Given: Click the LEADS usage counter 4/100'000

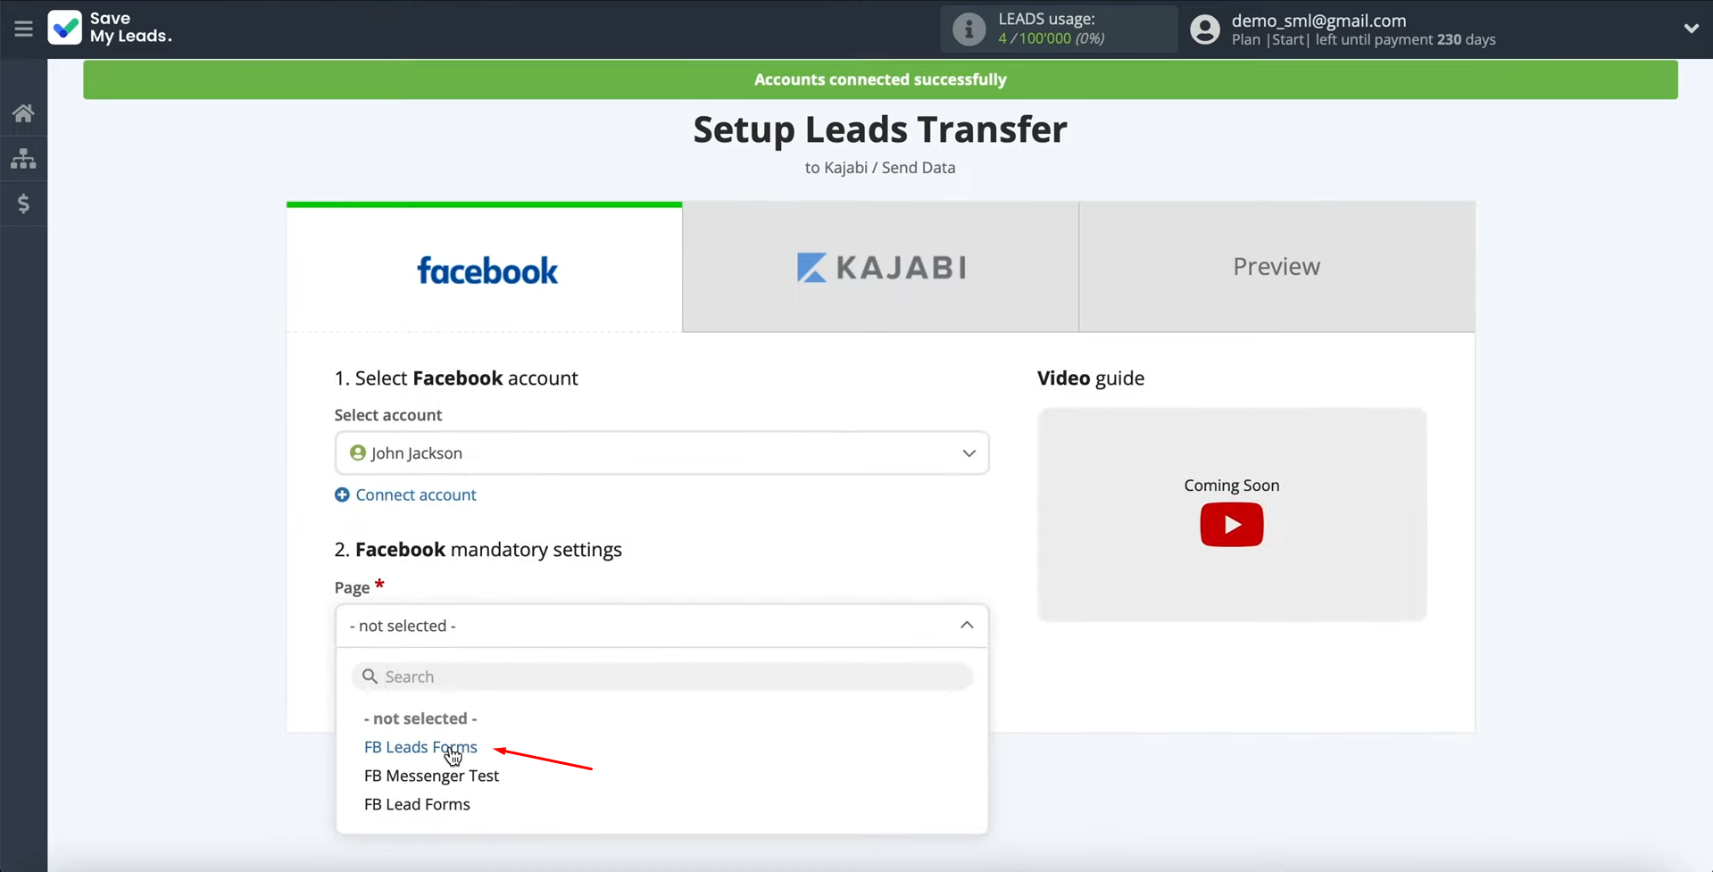Looking at the screenshot, I should 1051,38.
